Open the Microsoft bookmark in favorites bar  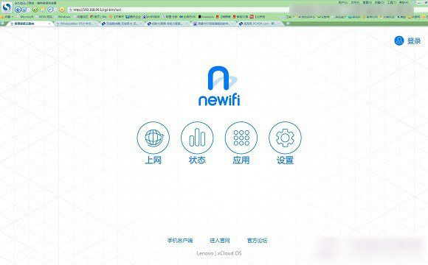(x=24, y=17)
